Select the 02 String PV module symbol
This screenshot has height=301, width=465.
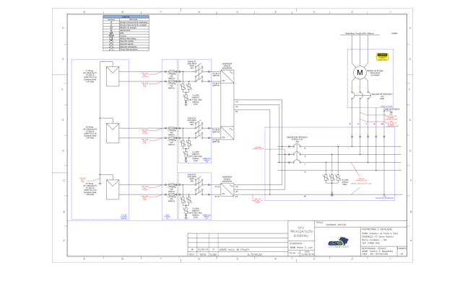pyautogui.click(x=113, y=133)
